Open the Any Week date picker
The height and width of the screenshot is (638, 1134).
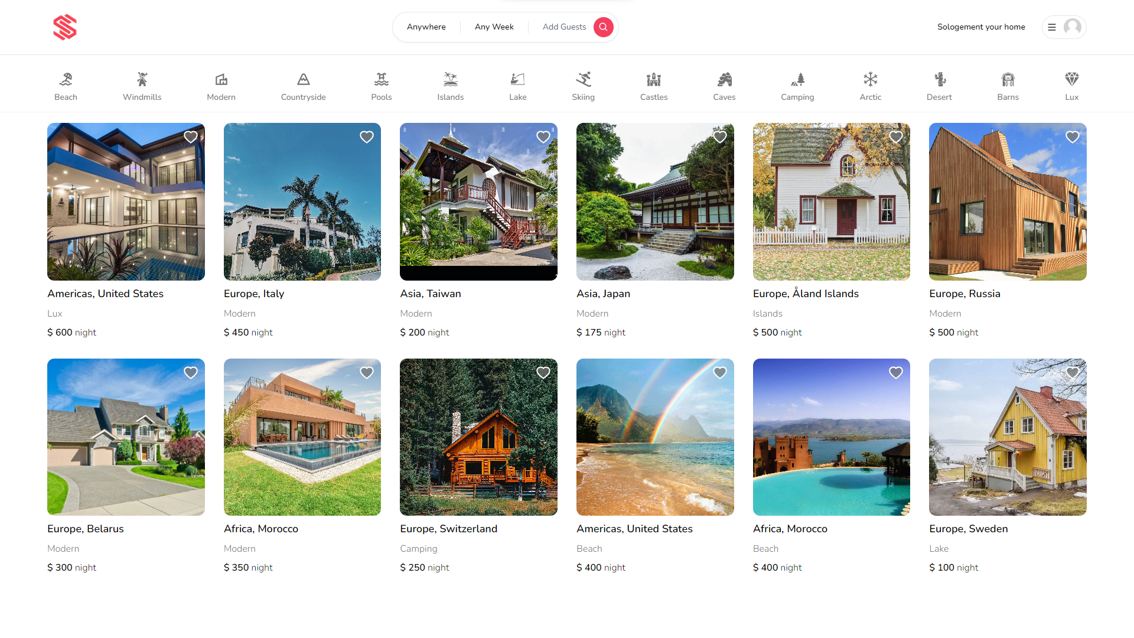pos(494,27)
